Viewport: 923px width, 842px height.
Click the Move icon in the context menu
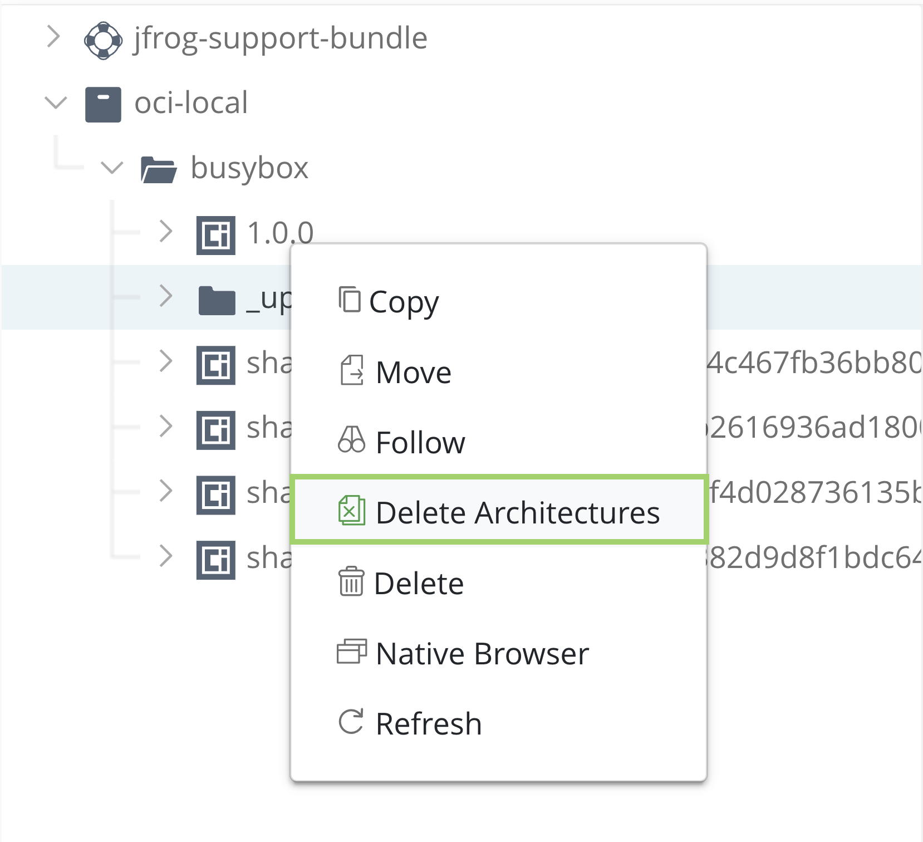[x=352, y=371]
